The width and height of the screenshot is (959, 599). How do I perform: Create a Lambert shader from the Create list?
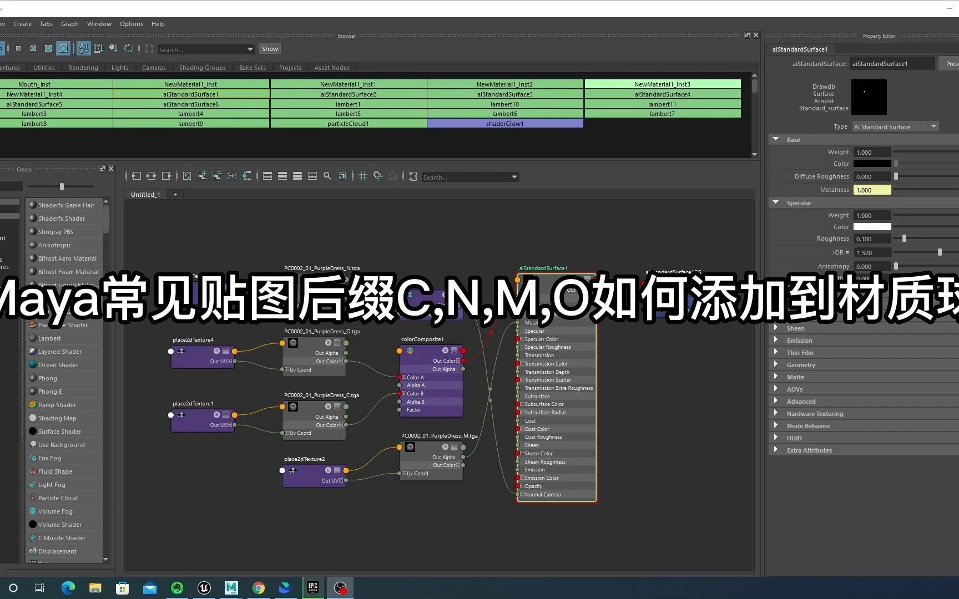coord(64,338)
